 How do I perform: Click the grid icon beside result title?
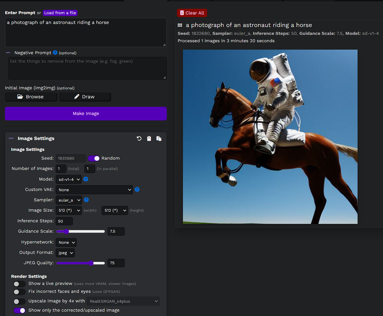click(180, 25)
